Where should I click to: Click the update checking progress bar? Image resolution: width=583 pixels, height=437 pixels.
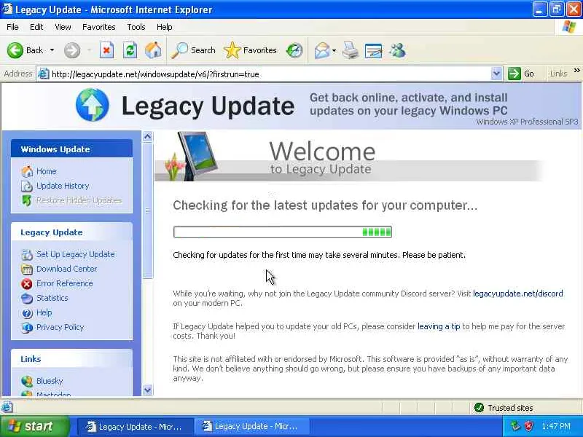283,232
